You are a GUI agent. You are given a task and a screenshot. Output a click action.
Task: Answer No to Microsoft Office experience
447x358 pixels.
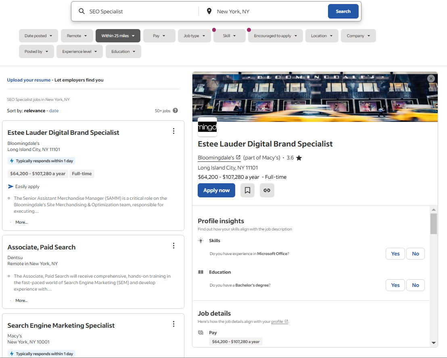(x=416, y=253)
